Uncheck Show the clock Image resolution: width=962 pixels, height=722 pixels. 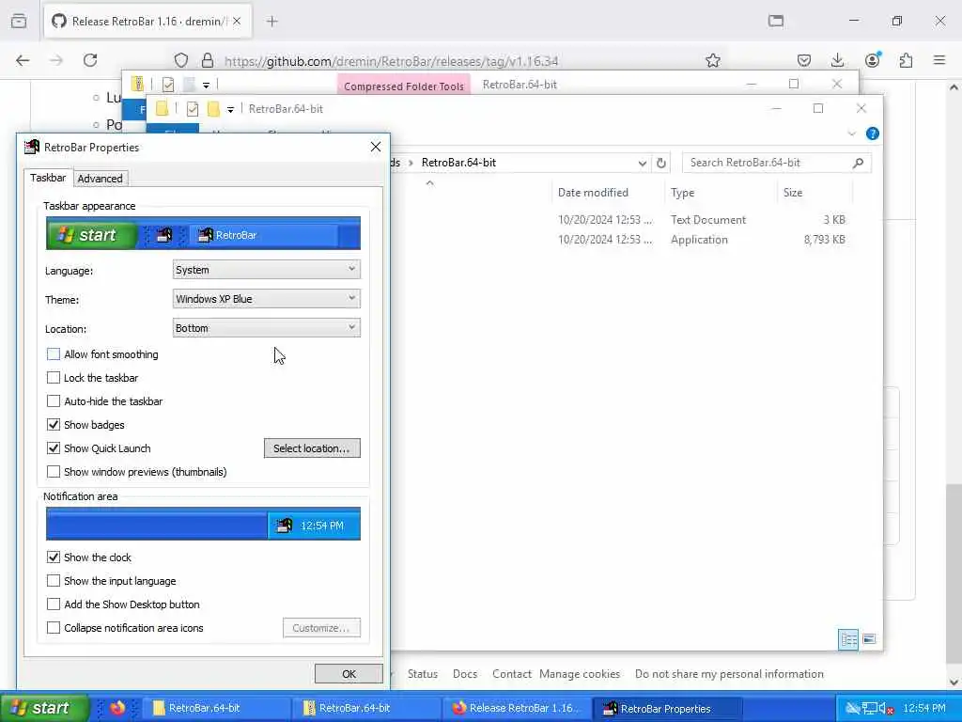pyautogui.click(x=54, y=557)
